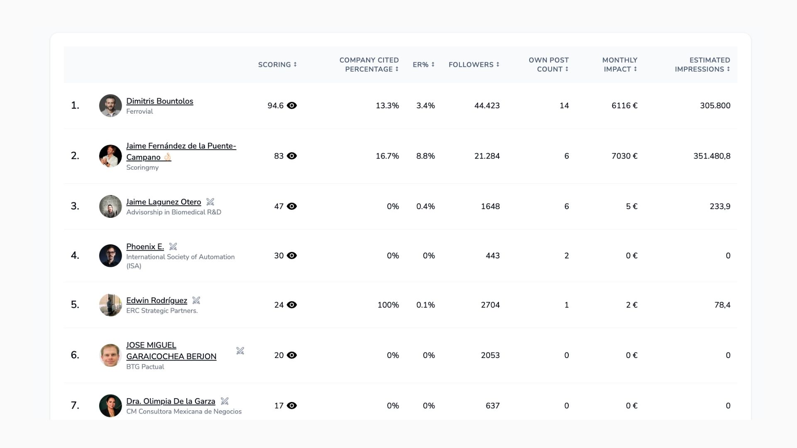Toggle eye icon beside score 30
This screenshot has height=448, width=797.
coord(292,256)
